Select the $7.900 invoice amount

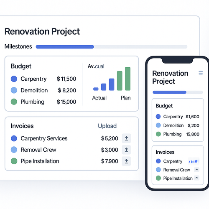(x=110, y=161)
